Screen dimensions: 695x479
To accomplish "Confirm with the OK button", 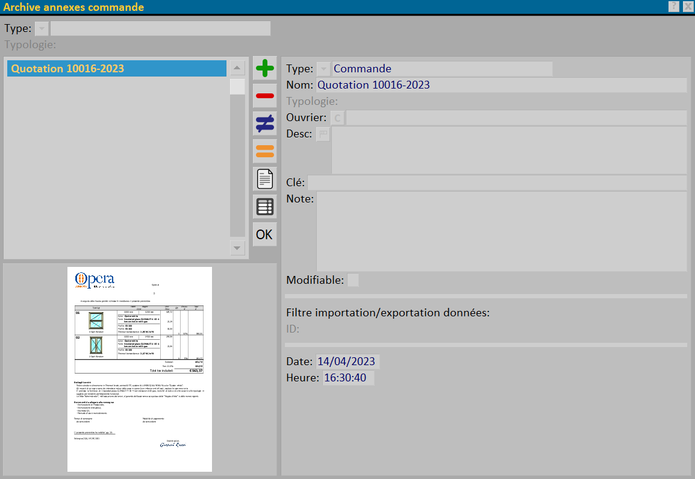I will [264, 234].
